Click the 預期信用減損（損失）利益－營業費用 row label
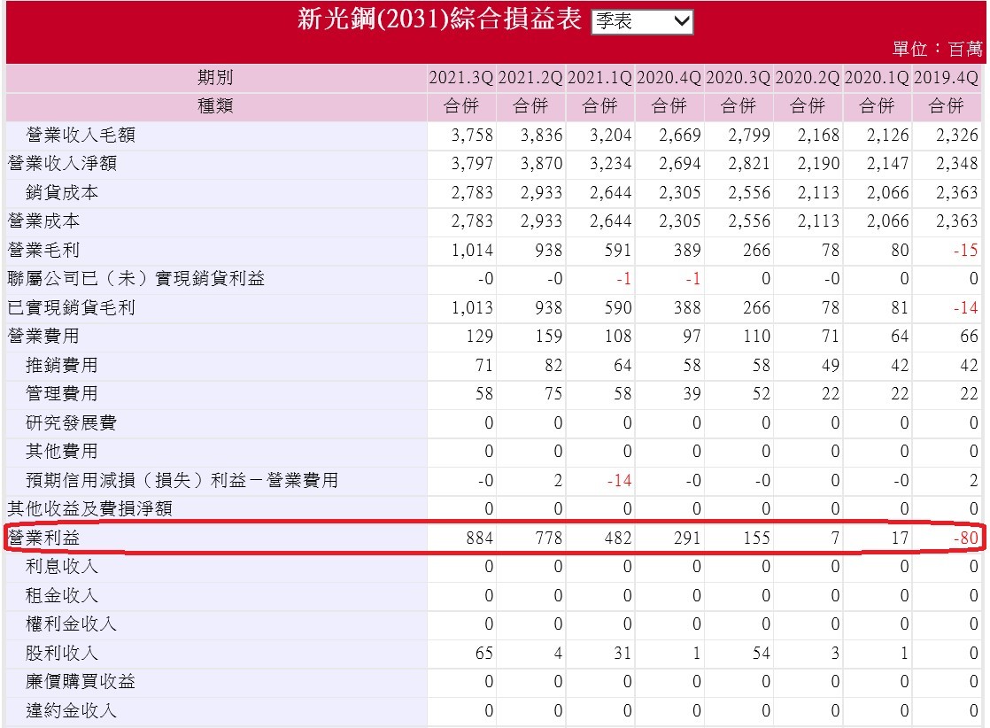Viewport: 990px width, 728px height. tap(182, 480)
